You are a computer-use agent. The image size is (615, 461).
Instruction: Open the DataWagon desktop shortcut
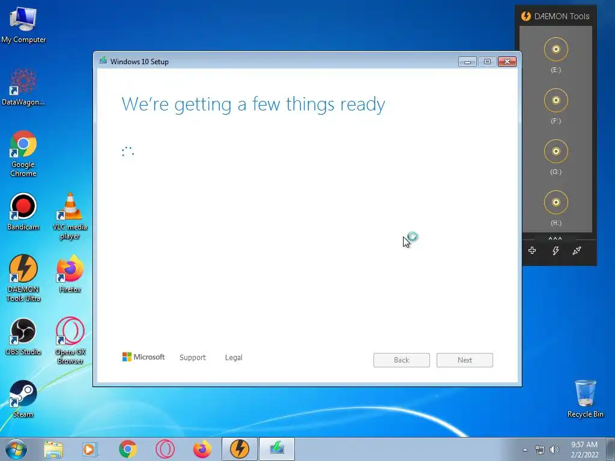(23, 87)
